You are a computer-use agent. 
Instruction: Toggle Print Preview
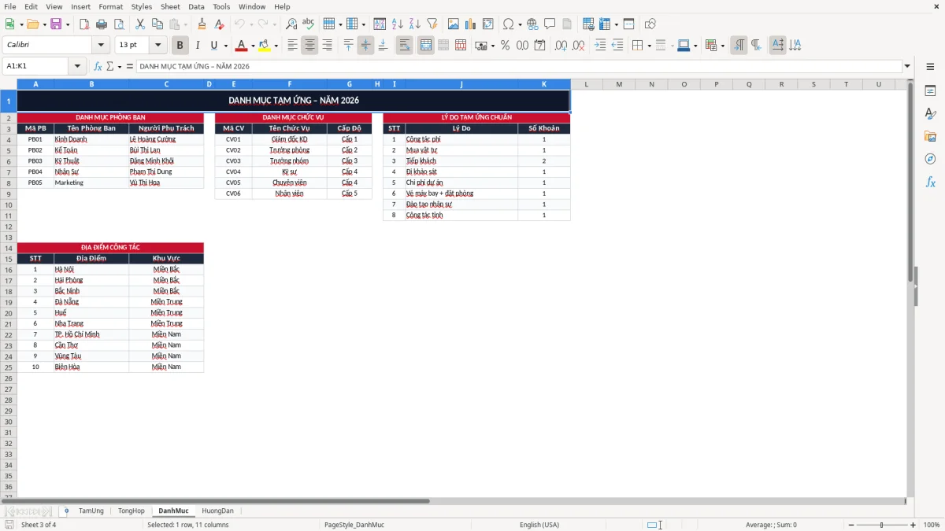pos(119,24)
